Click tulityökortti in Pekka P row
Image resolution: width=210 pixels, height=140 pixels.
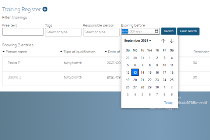pyautogui.click(x=73, y=63)
